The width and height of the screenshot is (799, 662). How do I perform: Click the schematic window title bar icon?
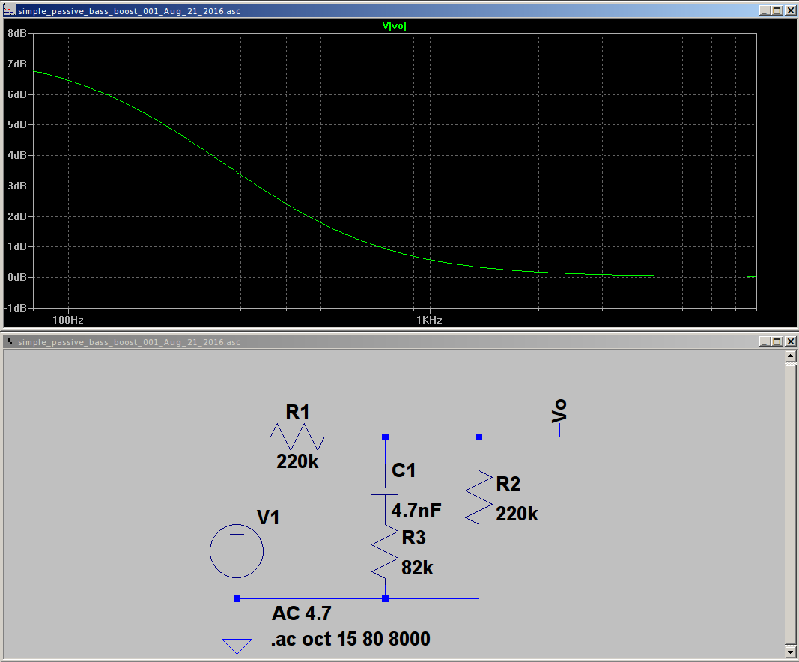point(10,341)
